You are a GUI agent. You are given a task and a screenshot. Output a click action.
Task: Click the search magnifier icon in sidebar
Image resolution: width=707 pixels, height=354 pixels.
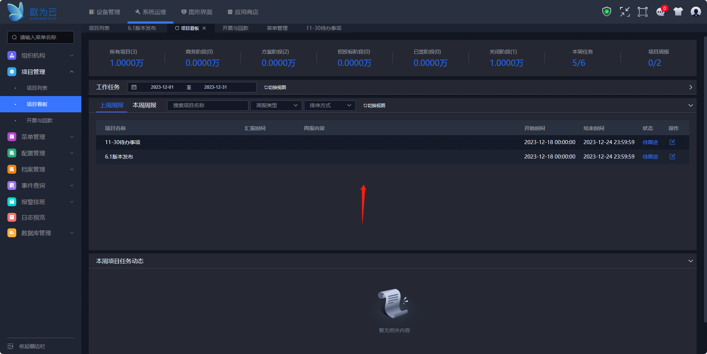pos(14,37)
